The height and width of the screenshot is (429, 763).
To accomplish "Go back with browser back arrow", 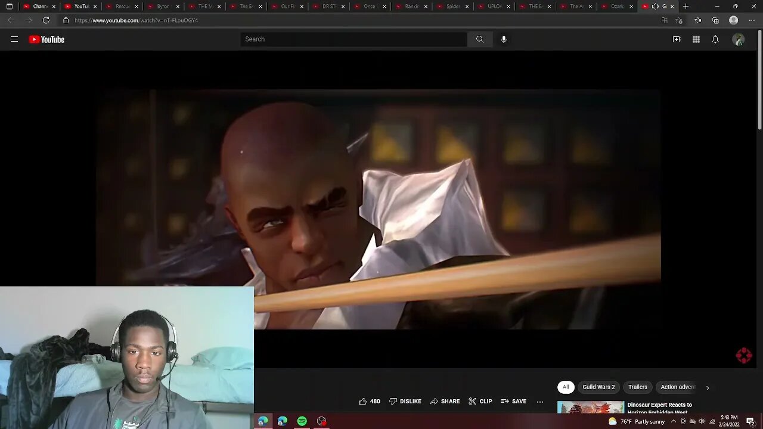I will pos(11,20).
